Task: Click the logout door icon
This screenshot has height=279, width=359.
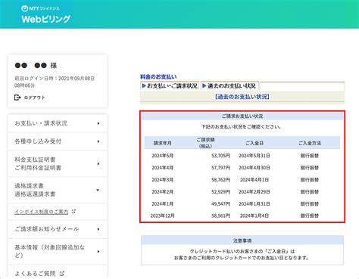Action: click(17, 98)
